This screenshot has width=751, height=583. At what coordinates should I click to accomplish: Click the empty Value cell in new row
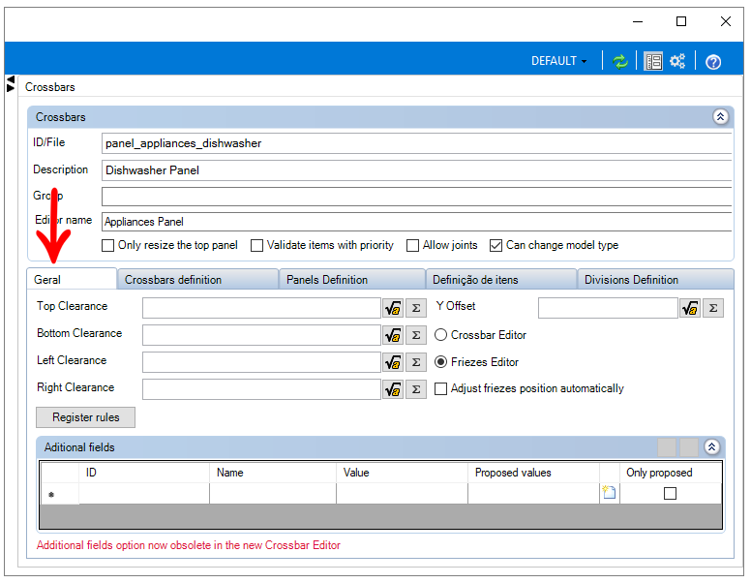pyautogui.click(x=403, y=493)
